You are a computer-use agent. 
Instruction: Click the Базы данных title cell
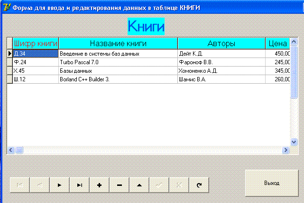coord(118,71)
